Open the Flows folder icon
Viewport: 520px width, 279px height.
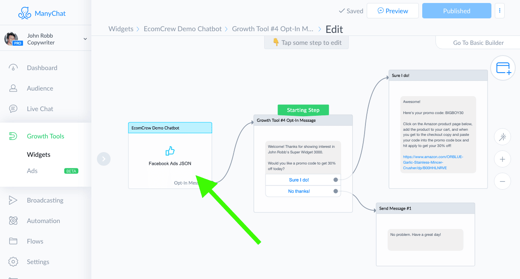click(13, 241)
